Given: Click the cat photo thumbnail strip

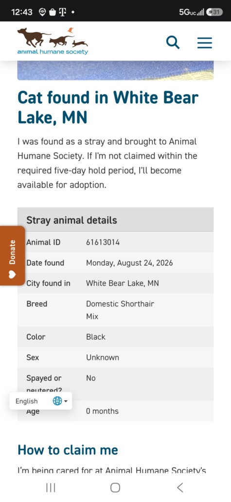Looking at the screenshot, I should 115,71.
